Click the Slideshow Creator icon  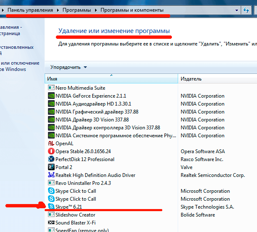tap(51, 214)
